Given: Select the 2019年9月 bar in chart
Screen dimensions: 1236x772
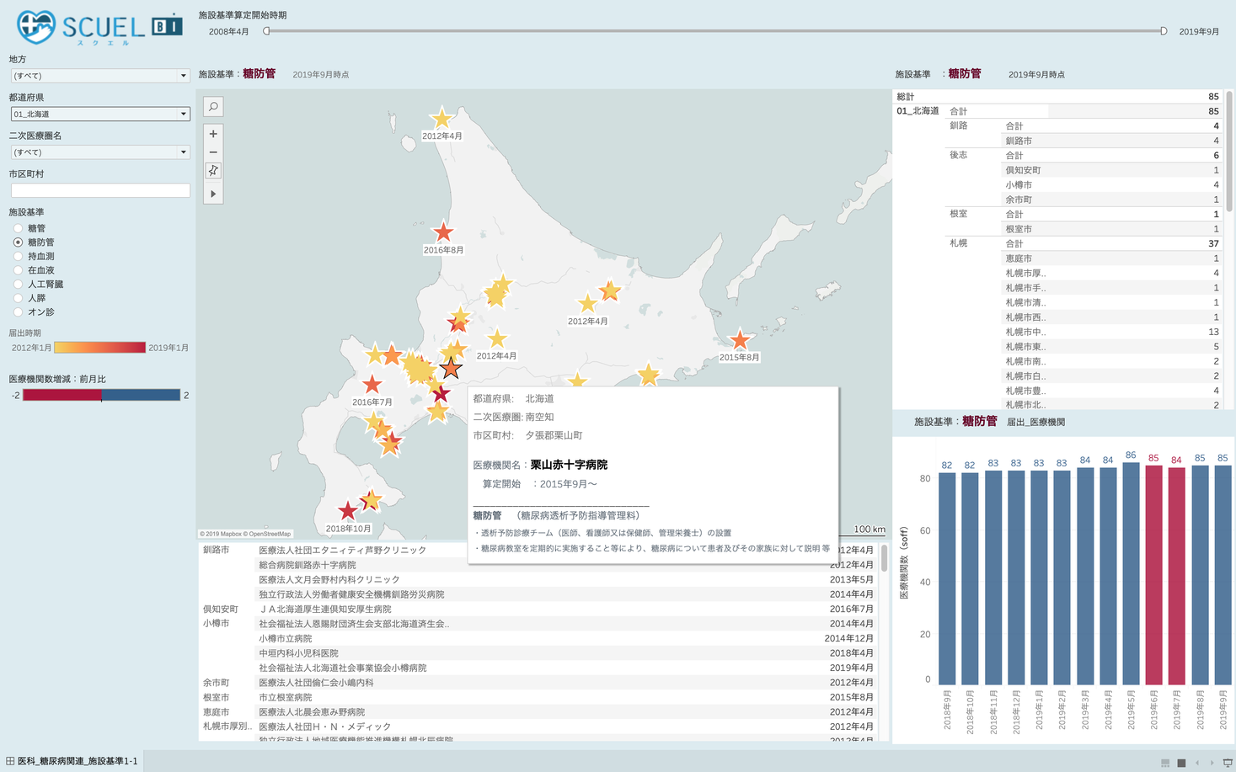Looking at the screenshot, I should [1223, 575].
